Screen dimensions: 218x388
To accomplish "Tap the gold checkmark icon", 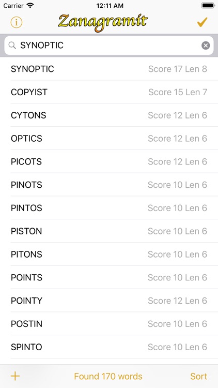I will click(x=202, y=22).
